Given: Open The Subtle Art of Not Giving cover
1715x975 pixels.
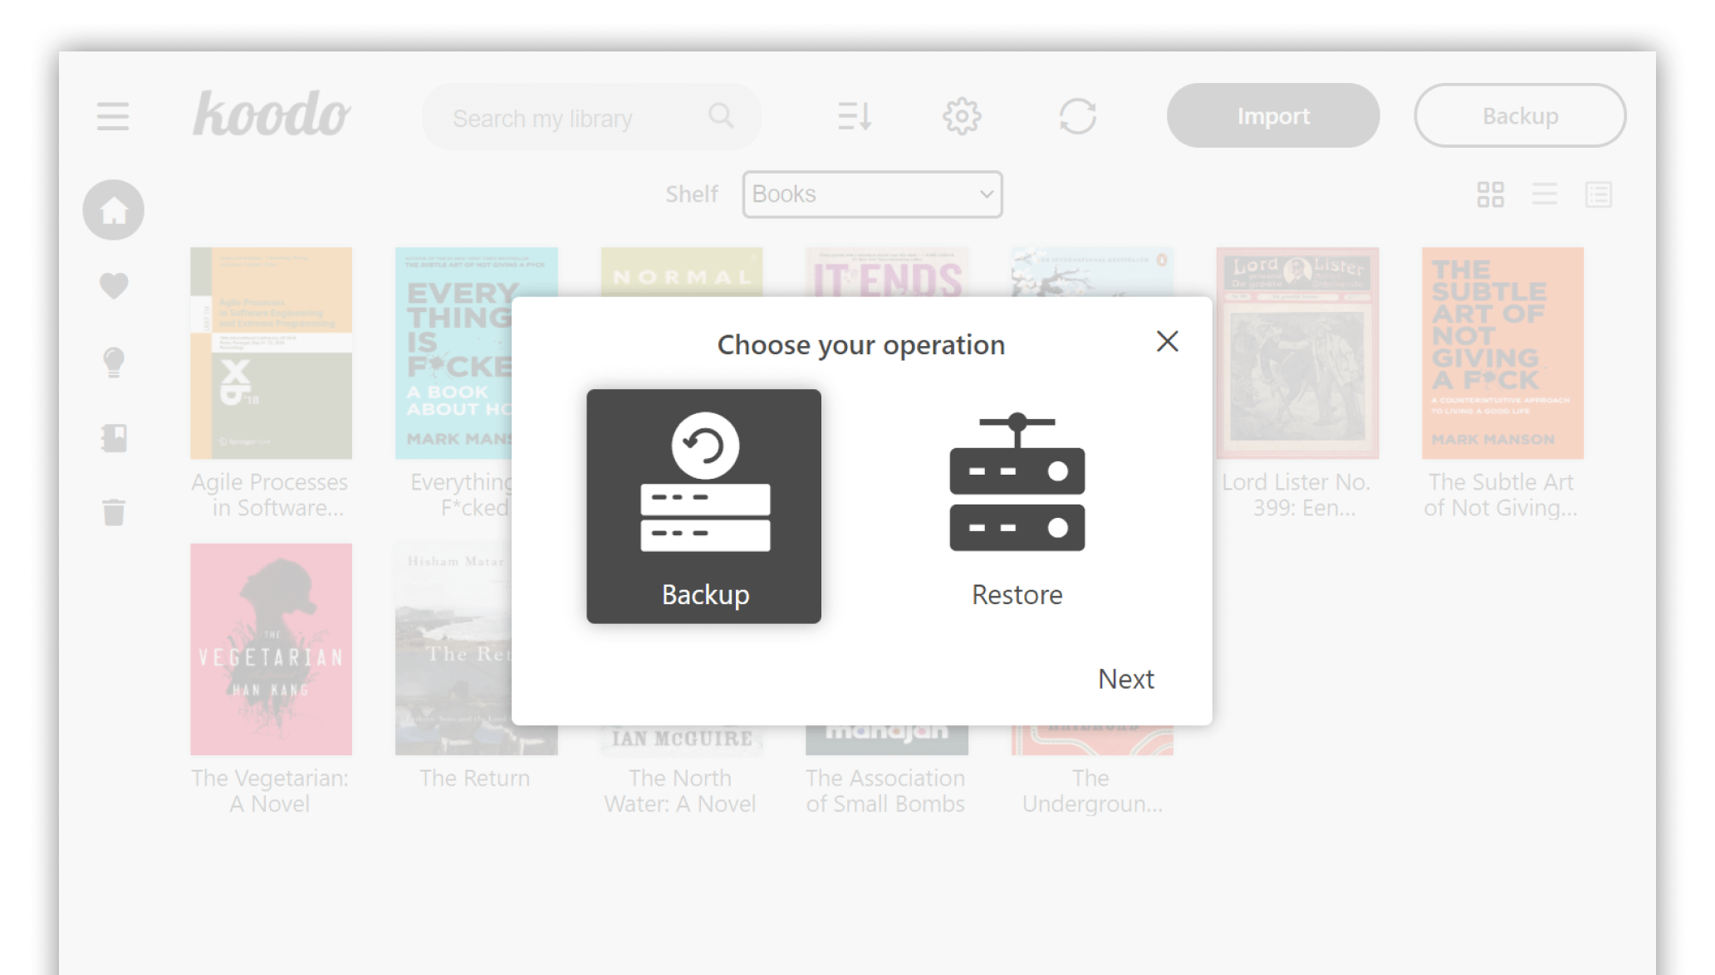Looking at the screenshot, I should pyautogui.click(x=1502, y=353).
